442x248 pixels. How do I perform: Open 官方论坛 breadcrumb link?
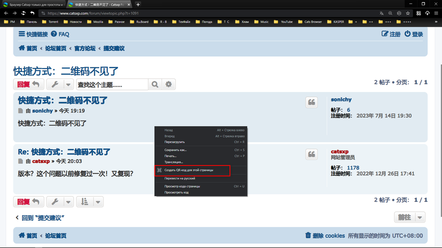click(85, 48)
